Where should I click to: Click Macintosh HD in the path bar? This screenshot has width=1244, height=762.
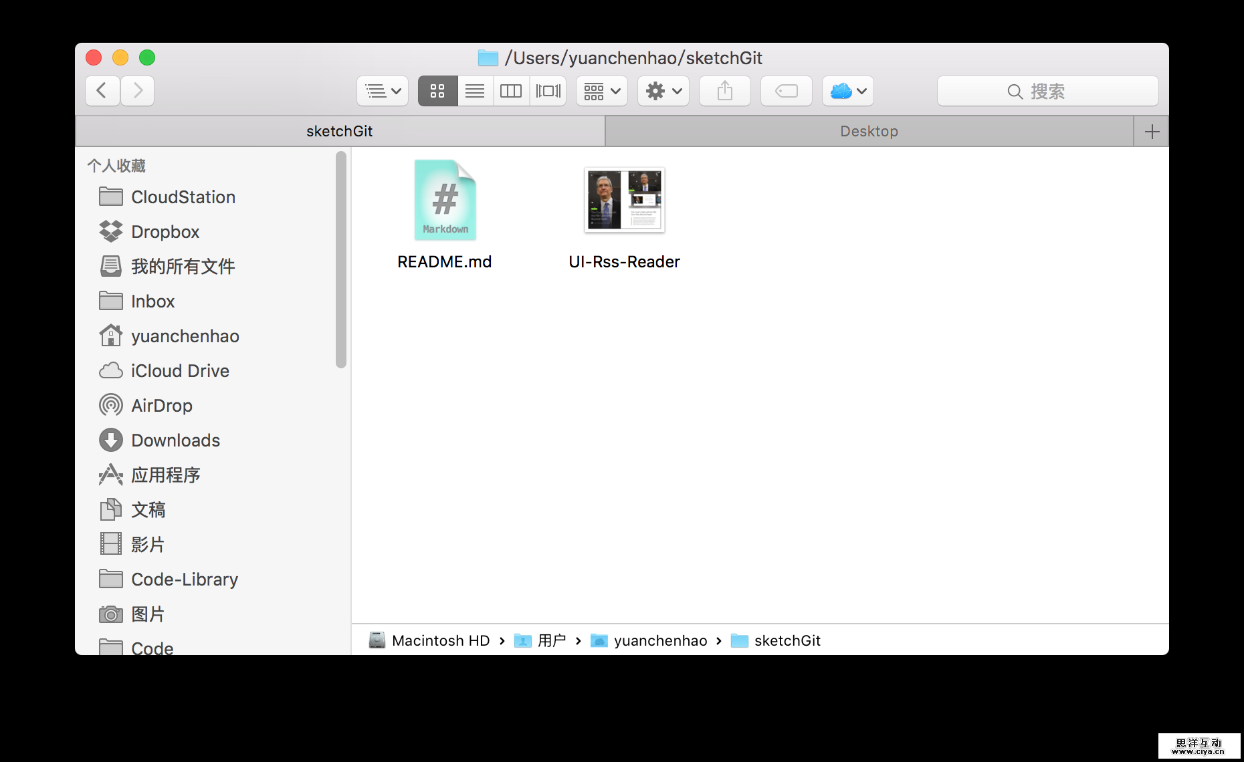click(440, 641)
